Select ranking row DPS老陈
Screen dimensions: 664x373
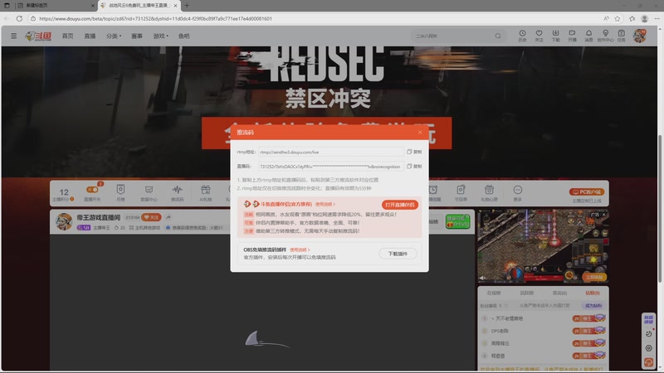[543, 331]
